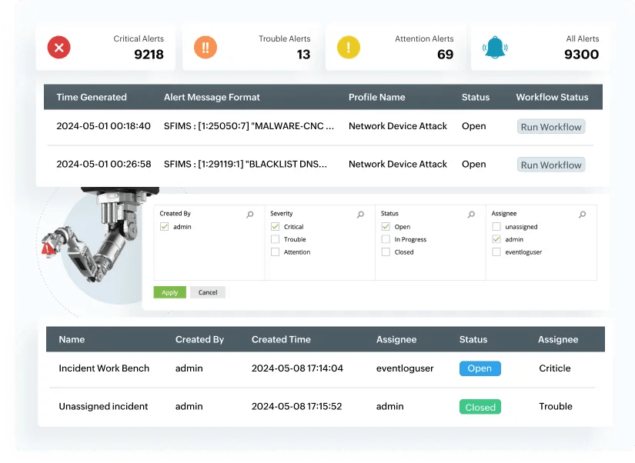Screen dimensions: 635x463
Task: Cancel the filter selection
Action: (208, 292)
